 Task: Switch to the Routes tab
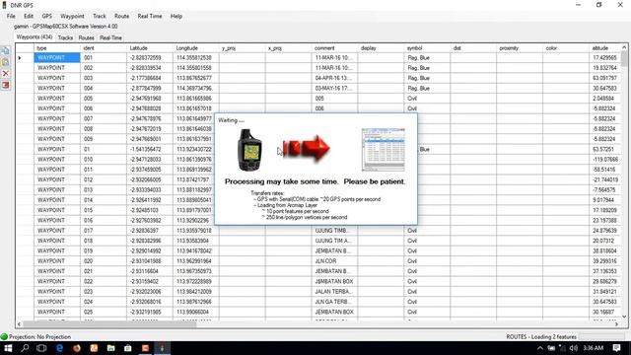point(86,37)
